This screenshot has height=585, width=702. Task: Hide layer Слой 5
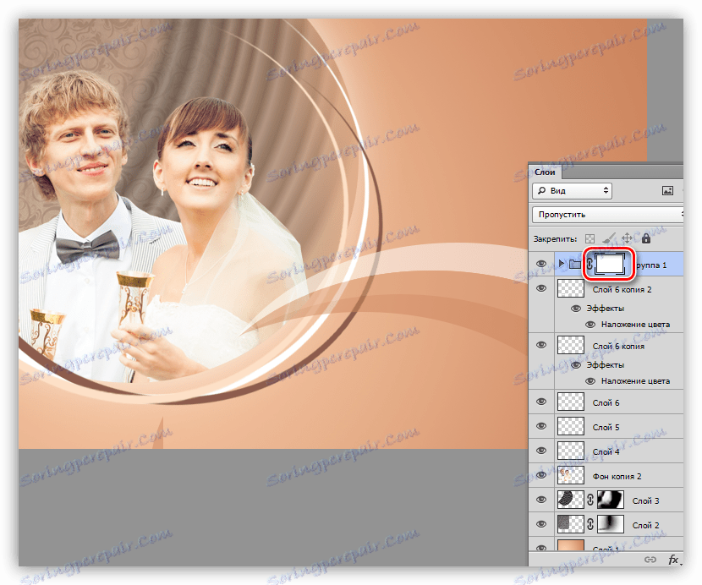click(x=541, y=426)
